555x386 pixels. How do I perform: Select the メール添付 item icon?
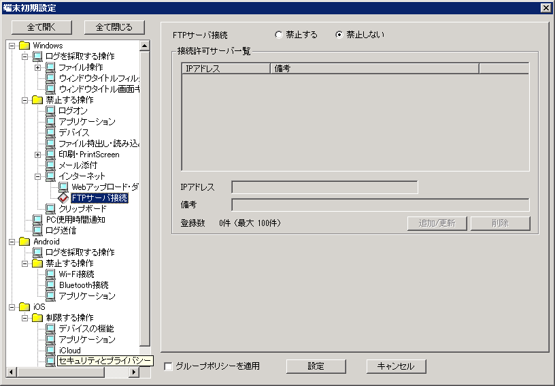(x=50, y=165)
